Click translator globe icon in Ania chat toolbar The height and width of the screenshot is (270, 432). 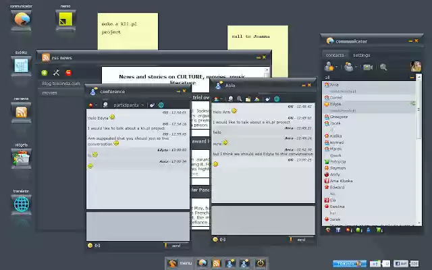[x=277, y=99]
